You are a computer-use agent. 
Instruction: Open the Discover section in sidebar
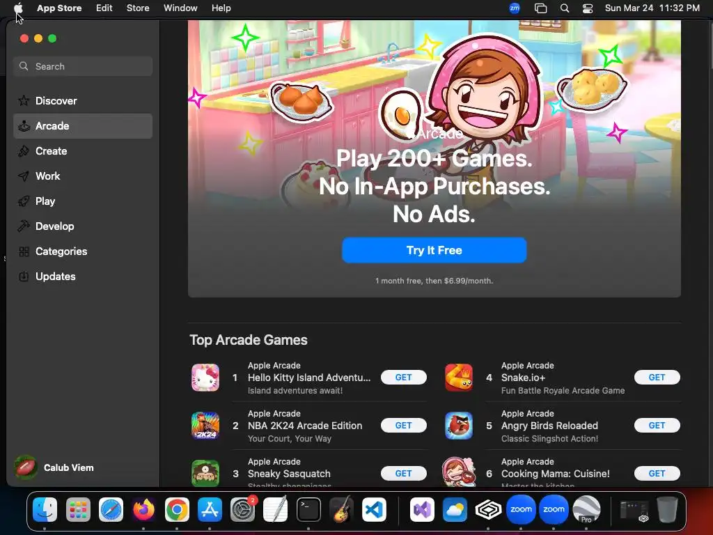tap(83, 100)
